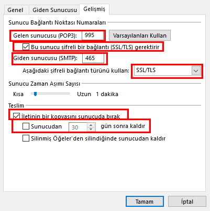Switch to the Genel tab
This screenshot has height=211, width=210.
pos(15,10)
